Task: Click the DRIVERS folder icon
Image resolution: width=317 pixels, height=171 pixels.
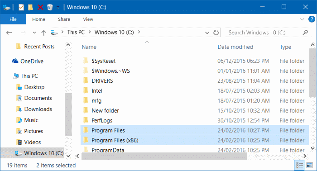Action: click(x=86, y=80)
